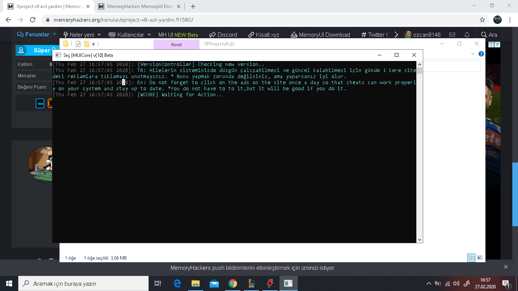The height and width of the screenshot is (291, 518).
Task: Expand the Explorer quick access toolbar dropdown
Action: 93,44
